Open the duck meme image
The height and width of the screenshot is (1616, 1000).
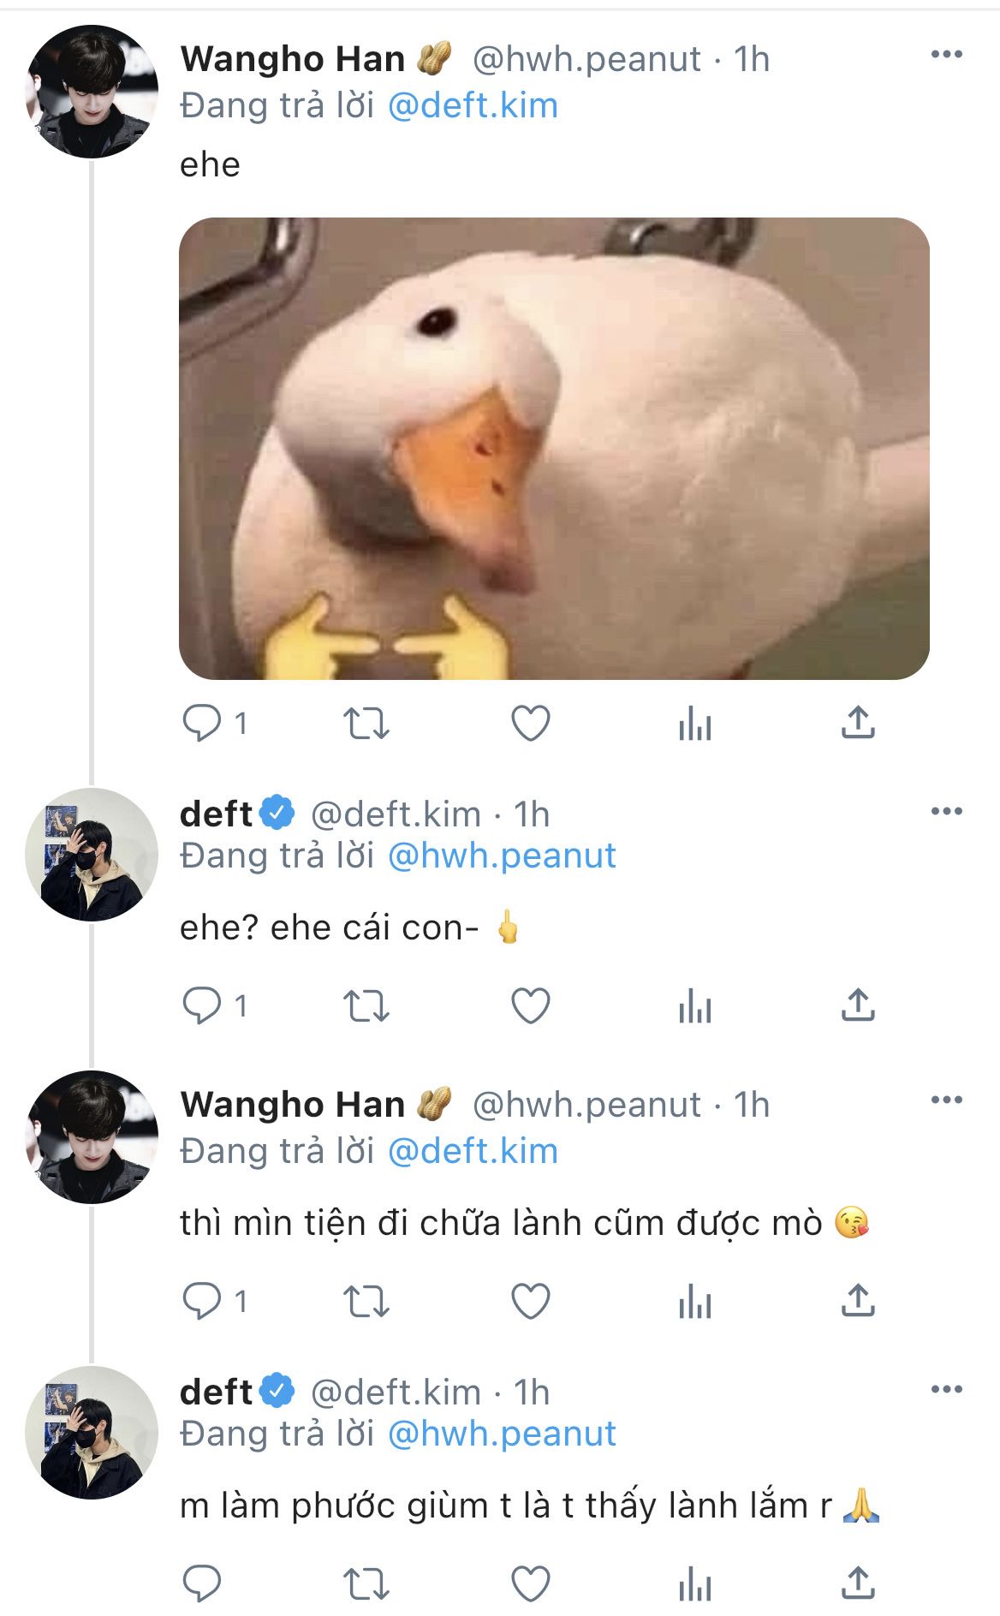554,449
